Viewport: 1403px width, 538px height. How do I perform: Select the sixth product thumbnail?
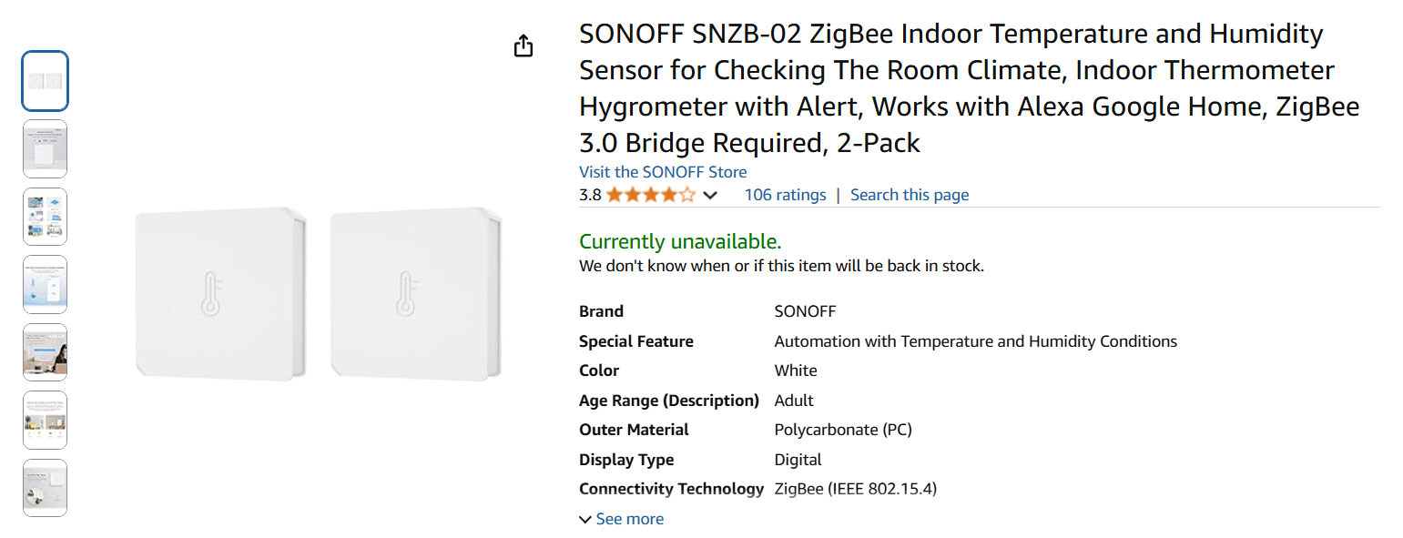tap(45, 420)
